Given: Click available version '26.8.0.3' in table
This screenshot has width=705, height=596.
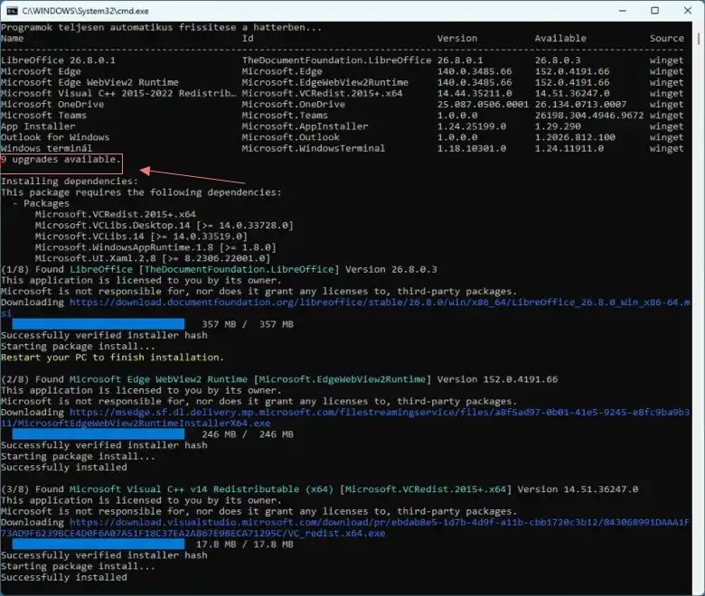Looking at the screenshot, I should pyautogui.click(x=558, y=61).
